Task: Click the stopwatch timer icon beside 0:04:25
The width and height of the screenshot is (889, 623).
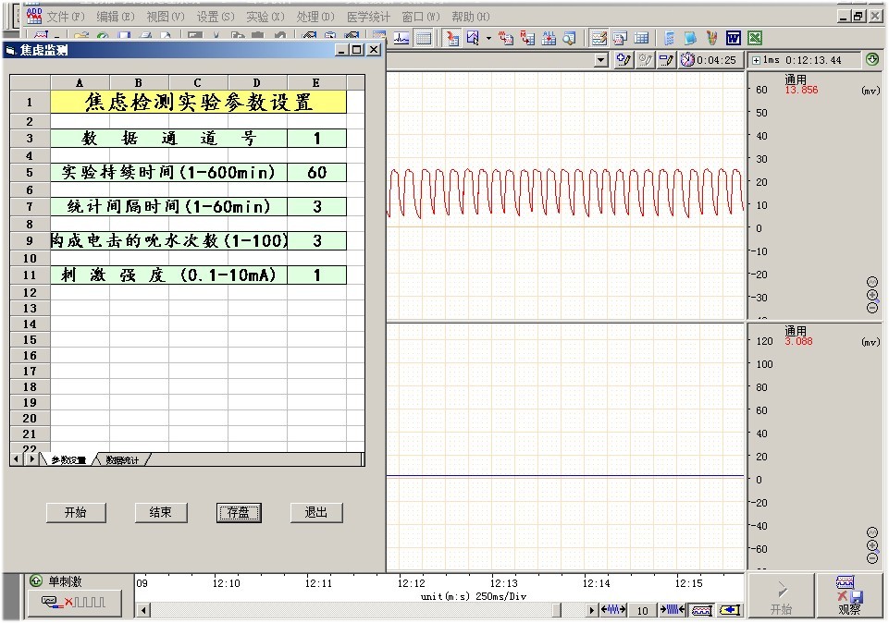Action: (687, 60)
